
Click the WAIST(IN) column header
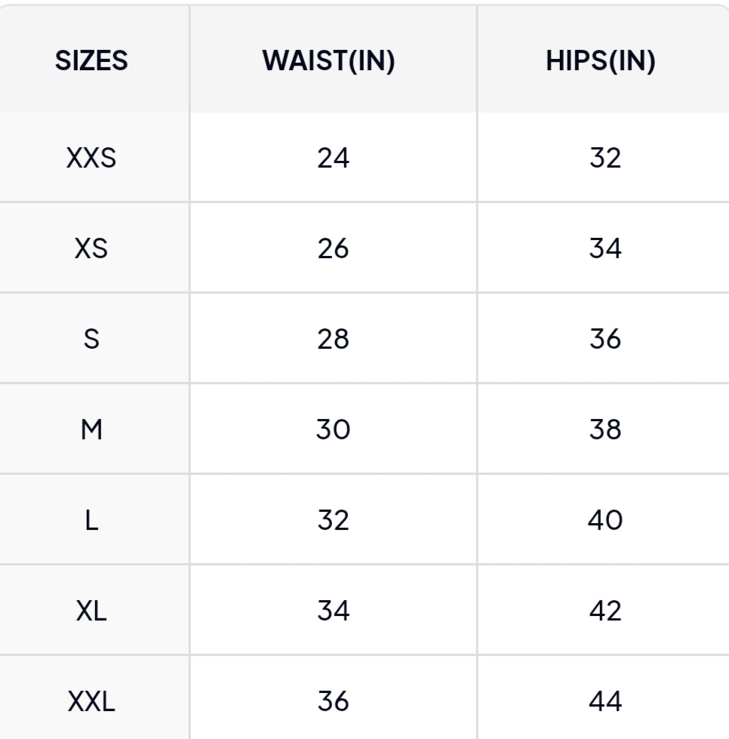point(329,61)
